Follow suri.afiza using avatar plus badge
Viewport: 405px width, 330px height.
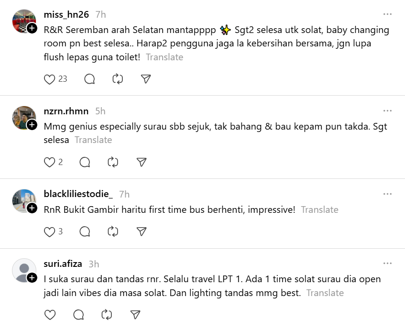[32, 278]
